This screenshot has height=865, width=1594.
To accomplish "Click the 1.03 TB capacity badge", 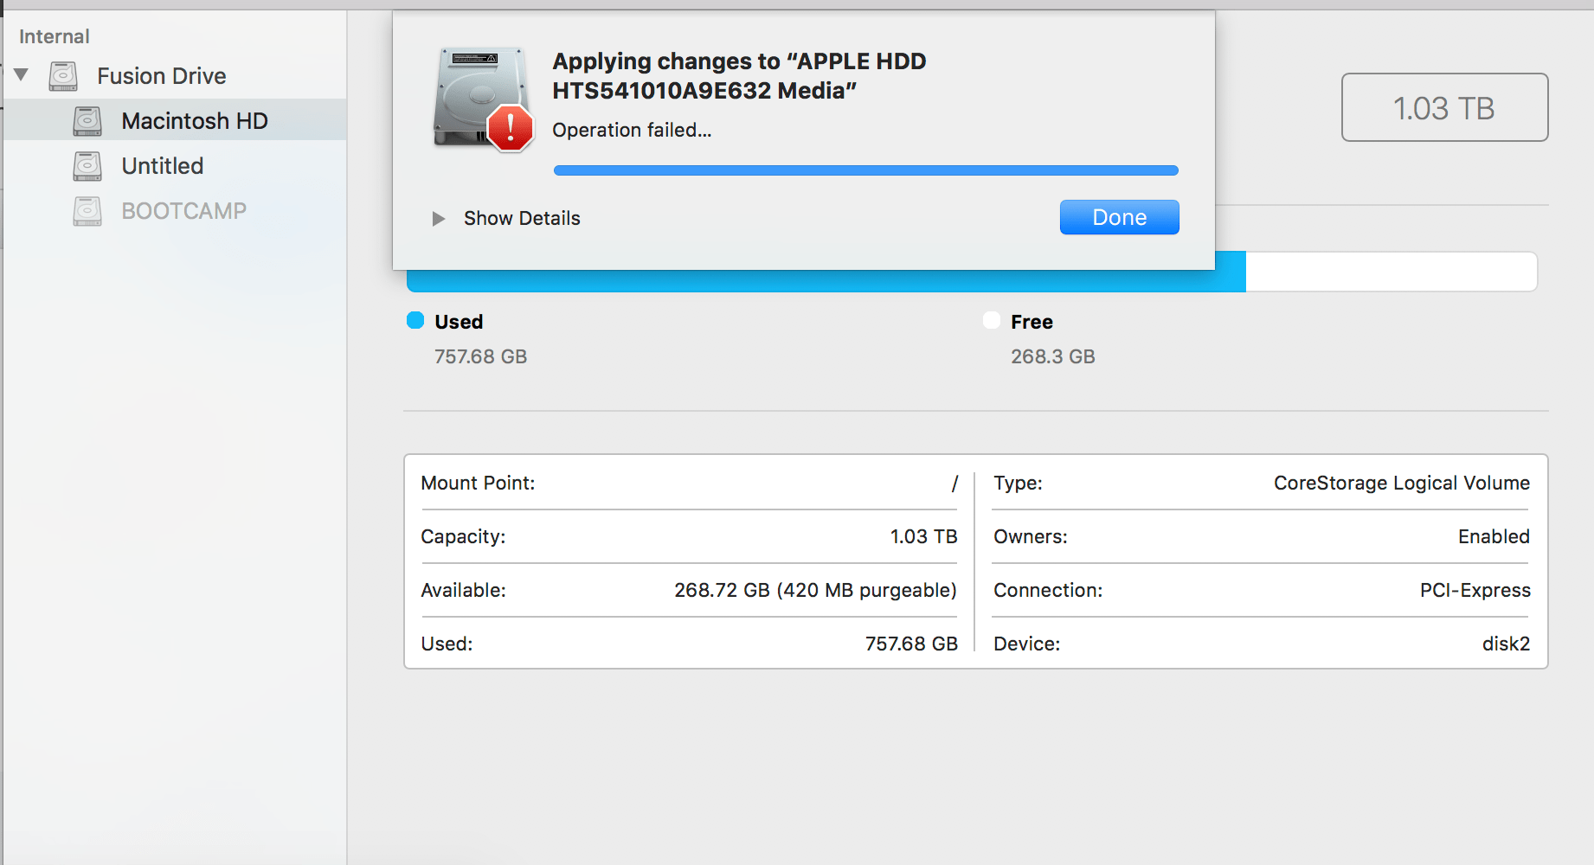I will point(1443,107).
